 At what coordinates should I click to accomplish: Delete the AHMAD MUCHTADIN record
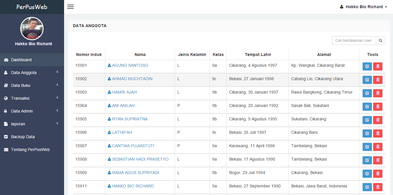click(x=378, y=80)
